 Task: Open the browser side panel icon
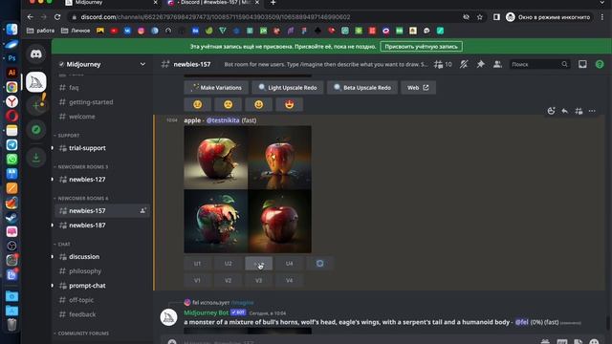pyautogui.click(x=496, y=17)
